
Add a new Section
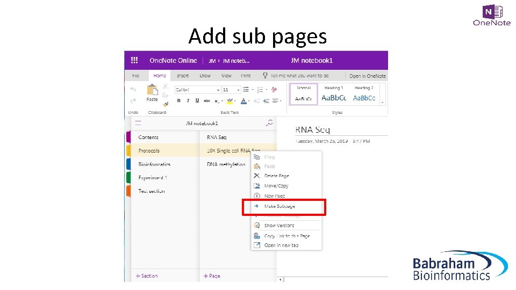pos(147,276)
